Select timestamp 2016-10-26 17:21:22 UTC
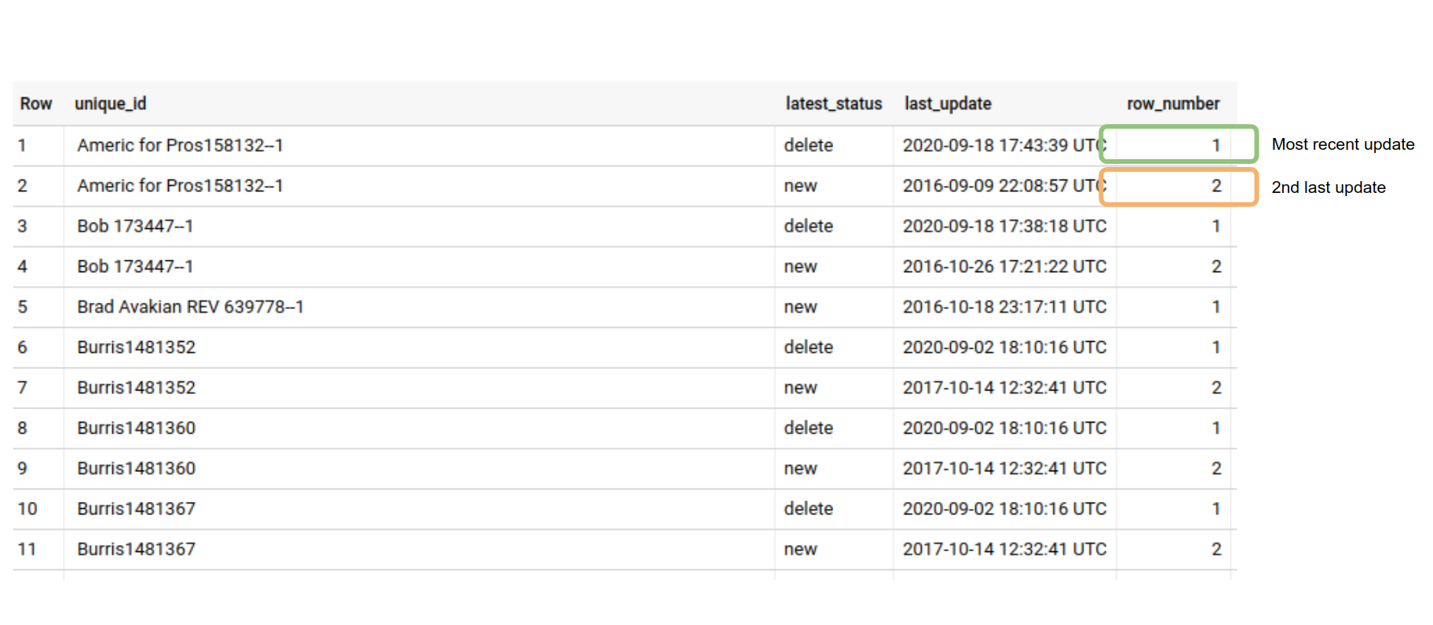Viewport: 1433px width, 625px height. (1003, 267)
